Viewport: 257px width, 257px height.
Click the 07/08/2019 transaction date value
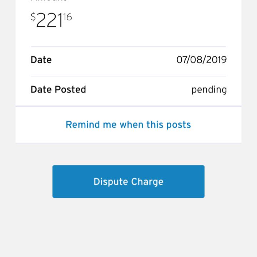coord(201,60)
